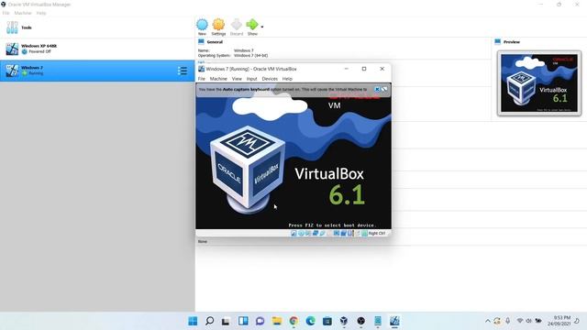
Task: Open the Manager window Help menu
Action: [x=41, y=13]
